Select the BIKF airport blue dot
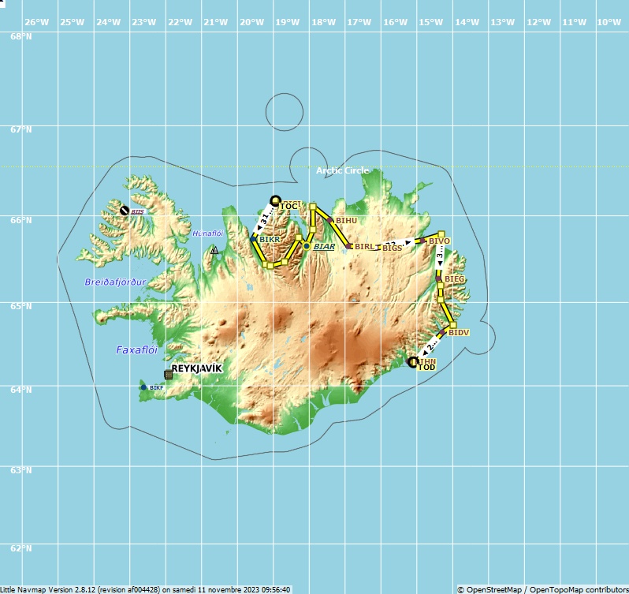This screenshot has height=594, width=629. 143,387
